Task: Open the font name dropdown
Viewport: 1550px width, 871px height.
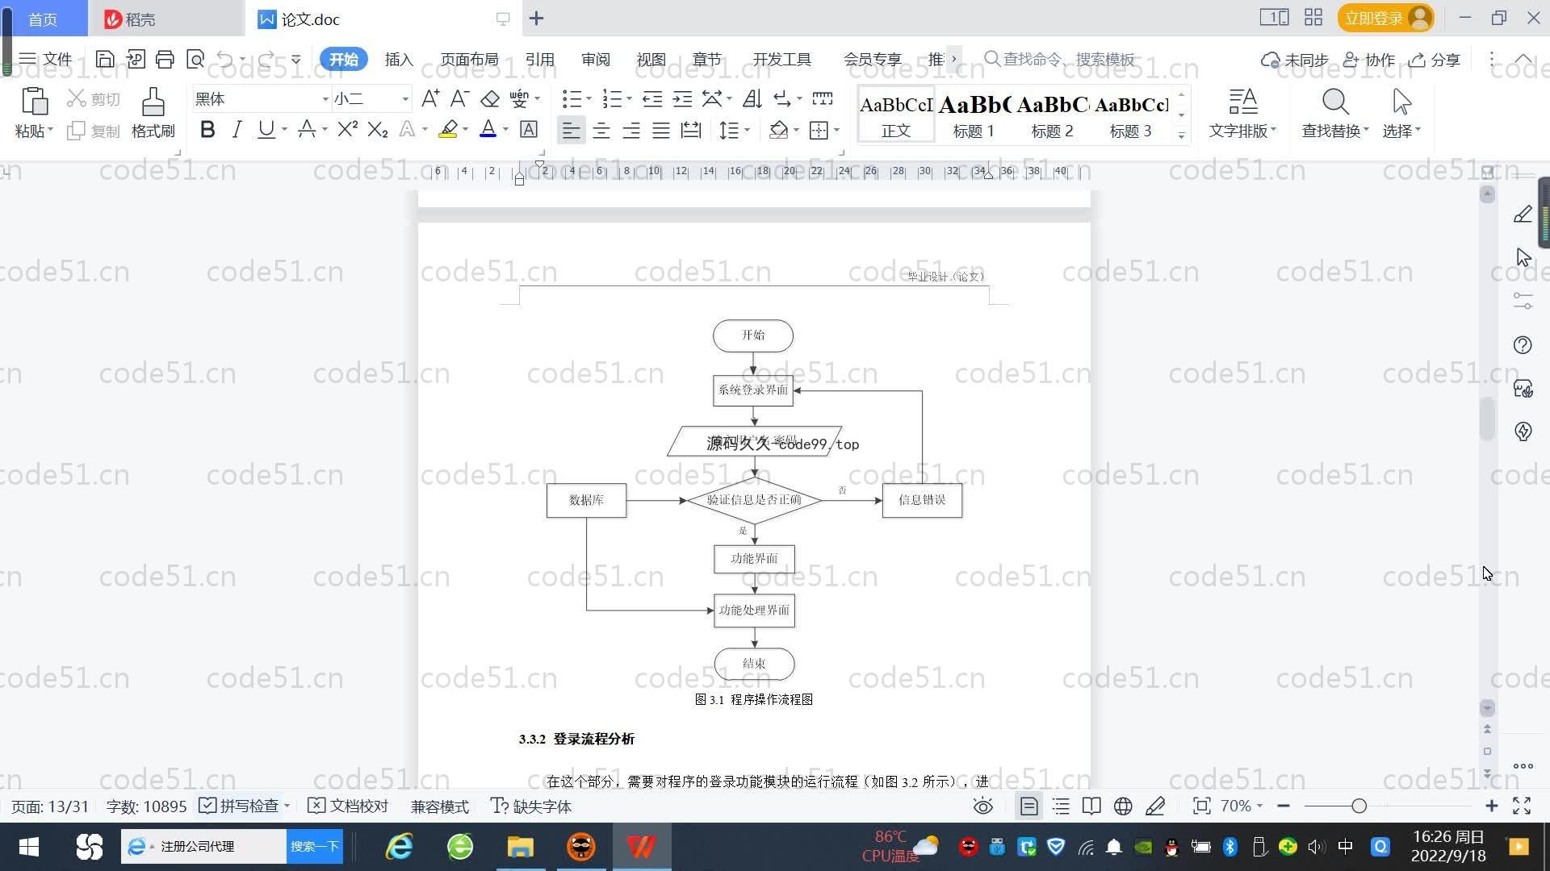Action: pyautogui.click(x=325, y=99)
